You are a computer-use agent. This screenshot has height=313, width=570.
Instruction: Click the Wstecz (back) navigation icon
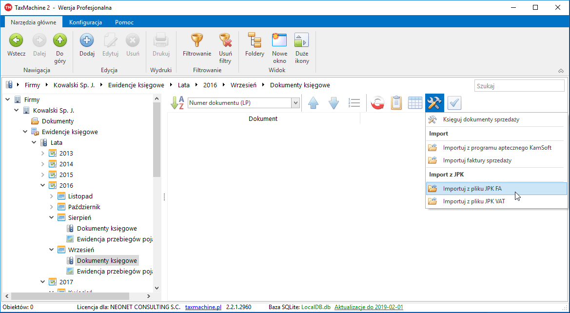coord(16,41)
